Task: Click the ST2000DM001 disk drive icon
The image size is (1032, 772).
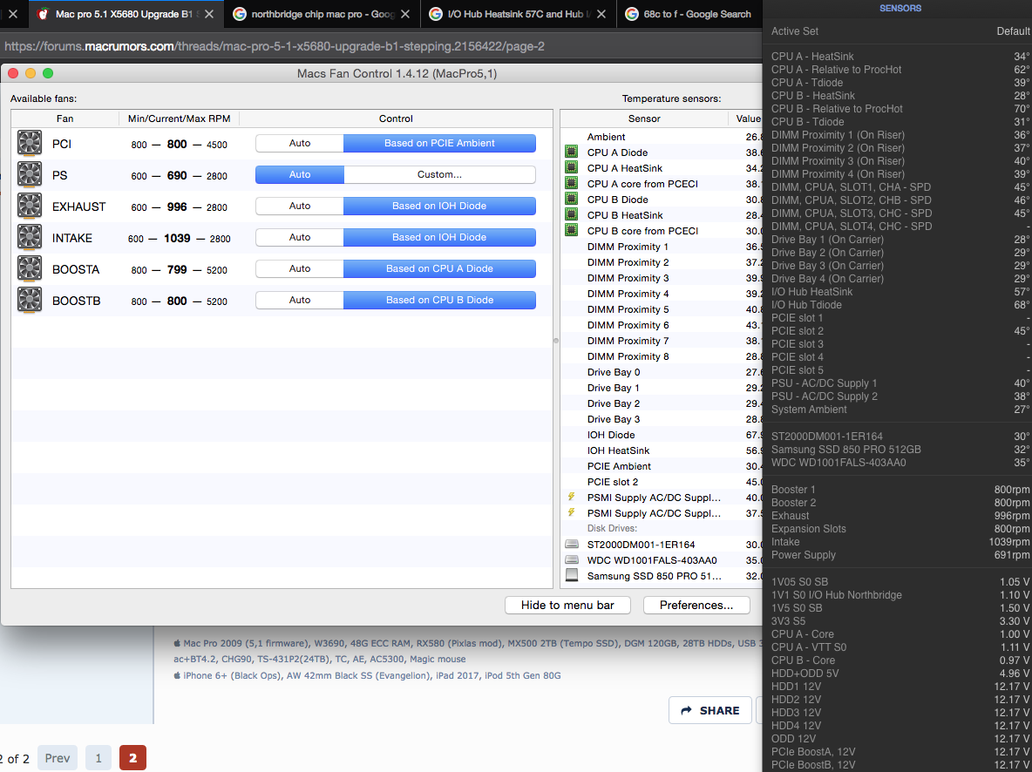Action: click(571, 545)
